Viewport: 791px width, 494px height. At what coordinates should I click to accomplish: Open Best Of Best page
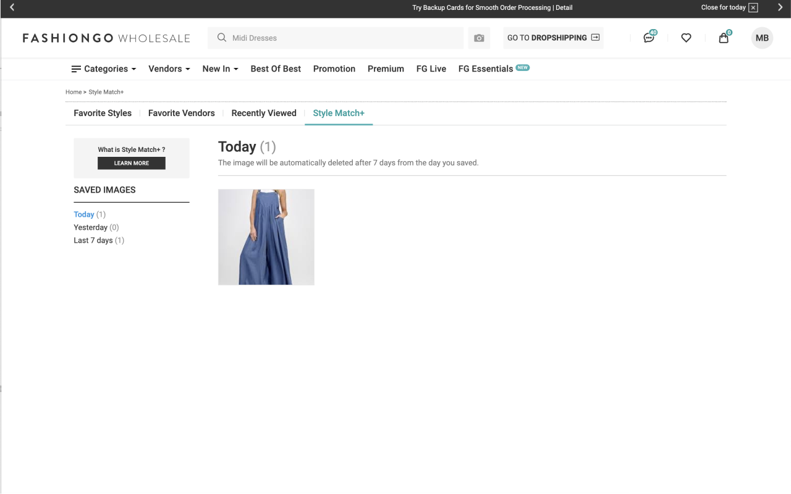[276, 69]
